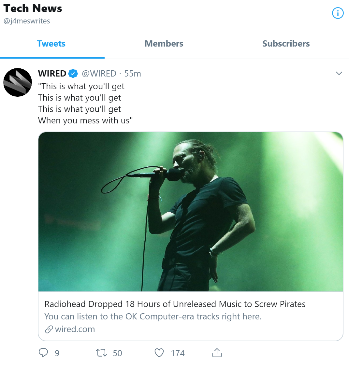Click the @j4meswrites list owner handle

(x=27, y=21)
